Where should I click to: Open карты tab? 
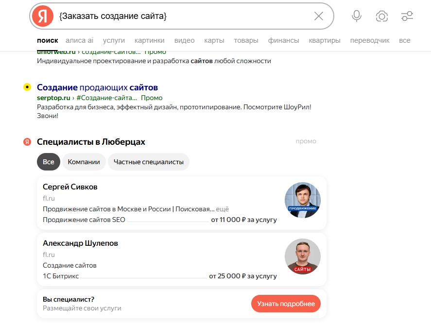[x=214, y=40]
